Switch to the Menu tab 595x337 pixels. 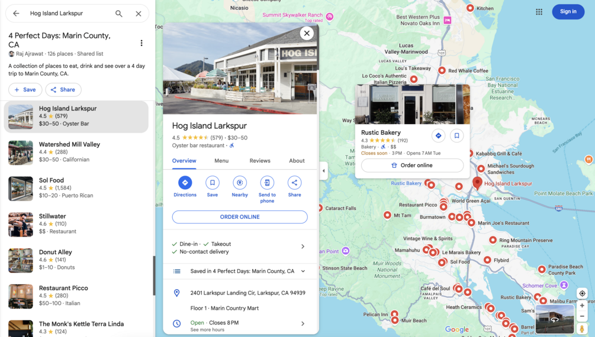[221, 161]
